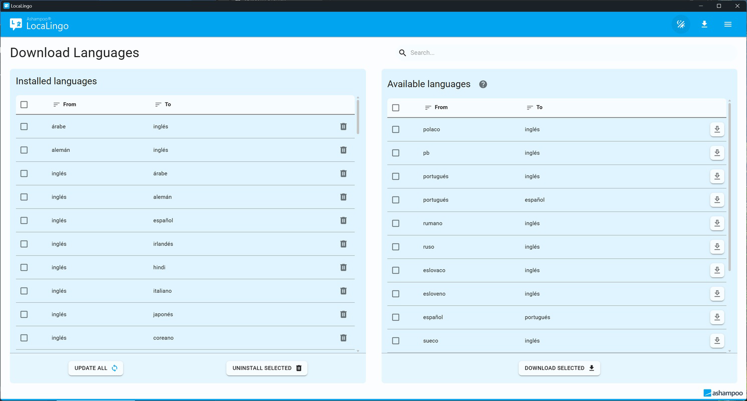Delete the inglés to italiano installed language

click(343, 291)
